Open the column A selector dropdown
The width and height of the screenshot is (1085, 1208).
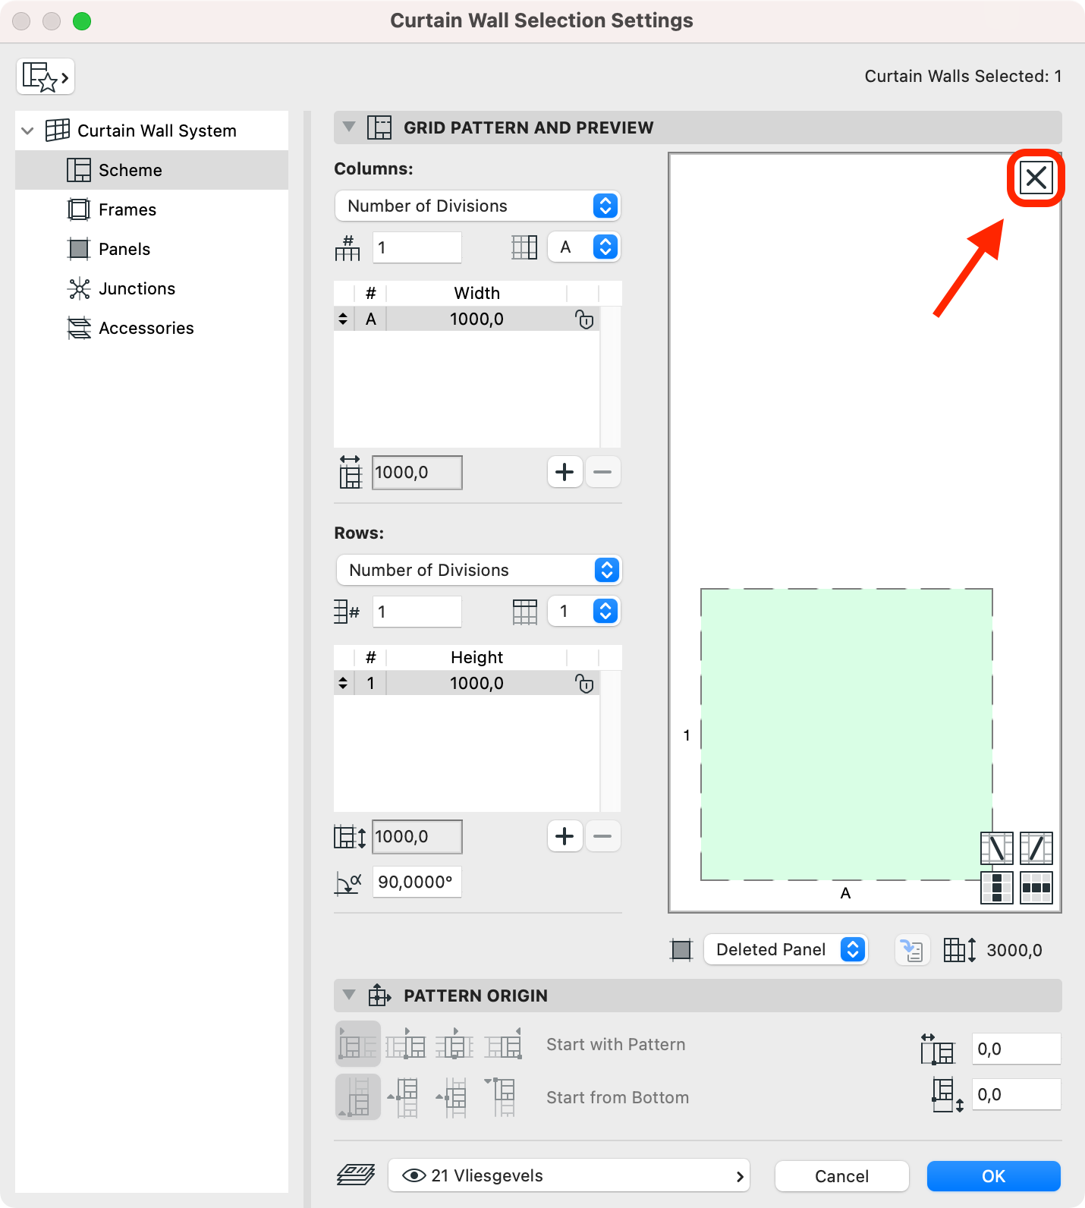tap(584, 247)
